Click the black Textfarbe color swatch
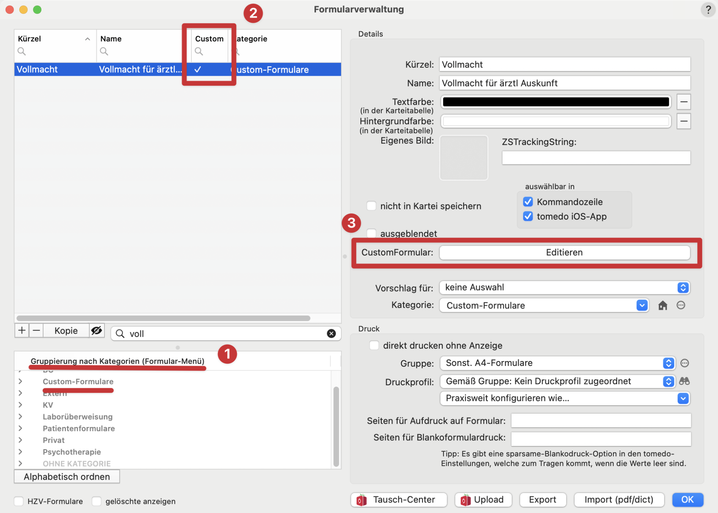Image resolution: width=718 pixels, height=513 pixels. click(556, 102)
